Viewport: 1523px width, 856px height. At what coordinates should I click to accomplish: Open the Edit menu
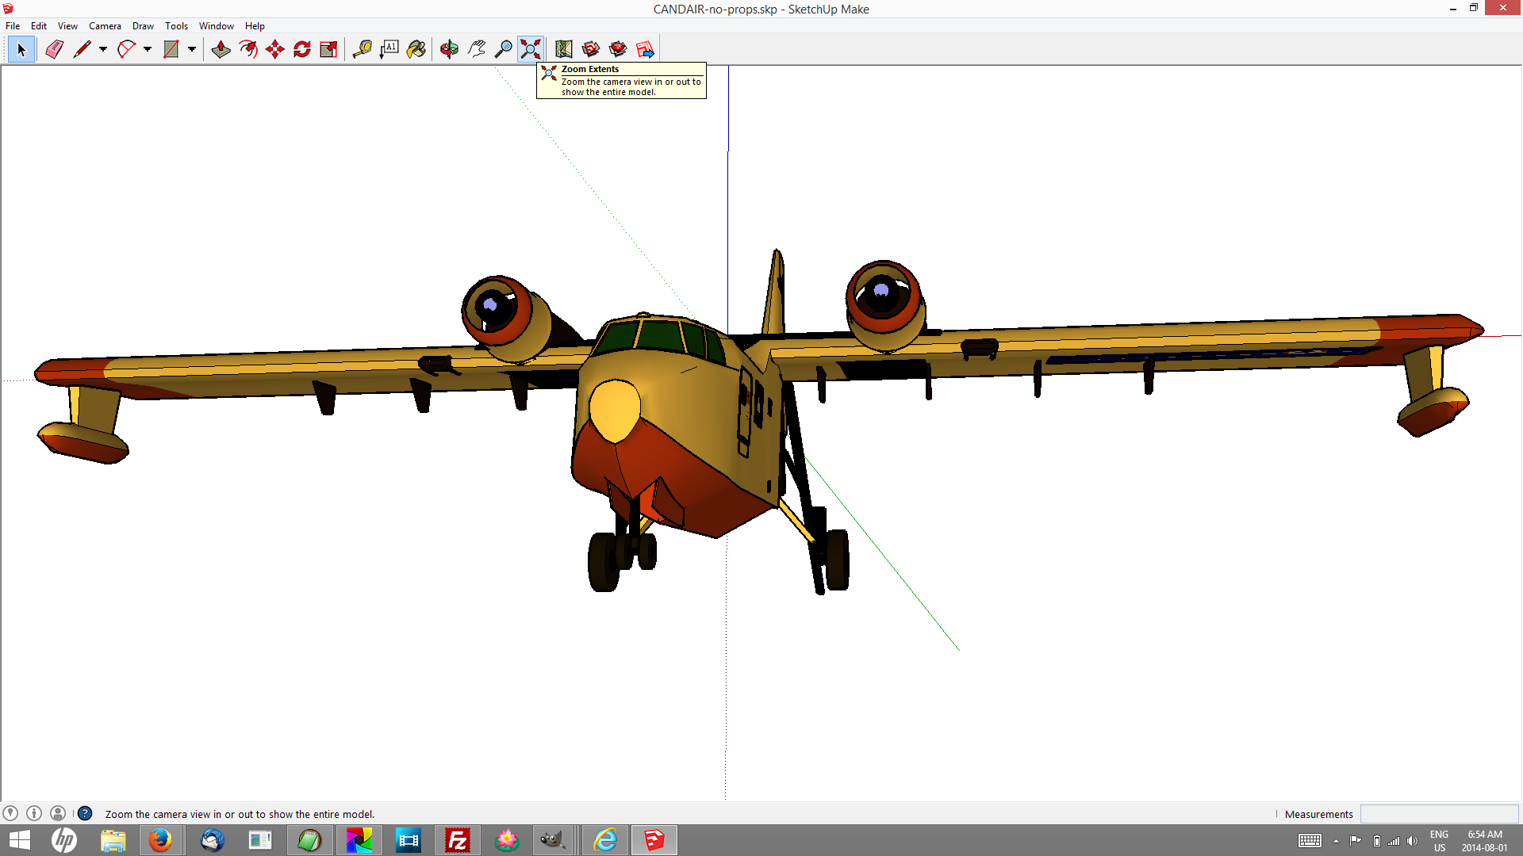[x=39, y=26]
